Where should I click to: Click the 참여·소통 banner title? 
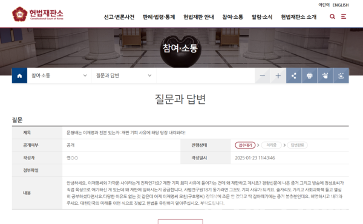[180, 48]
